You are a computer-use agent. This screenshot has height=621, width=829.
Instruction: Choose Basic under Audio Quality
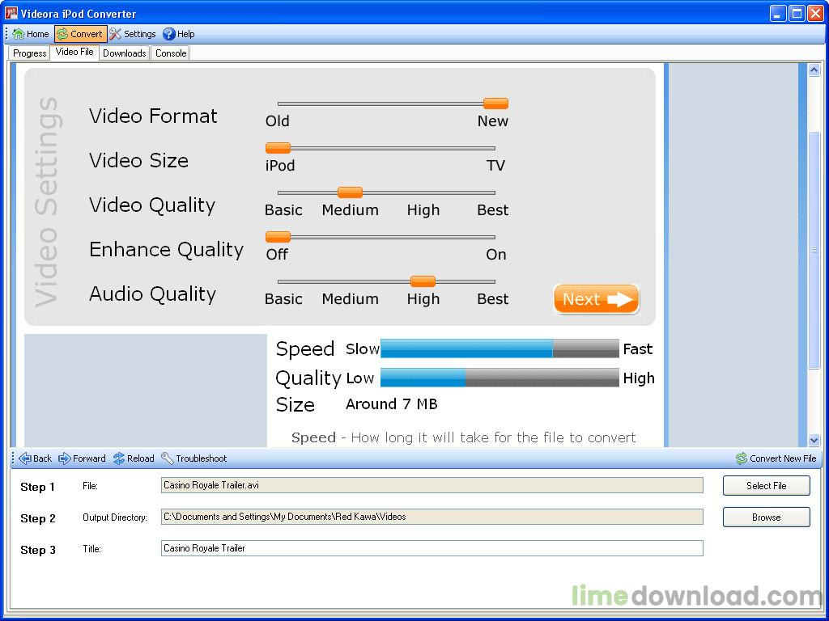click(283, 299)
